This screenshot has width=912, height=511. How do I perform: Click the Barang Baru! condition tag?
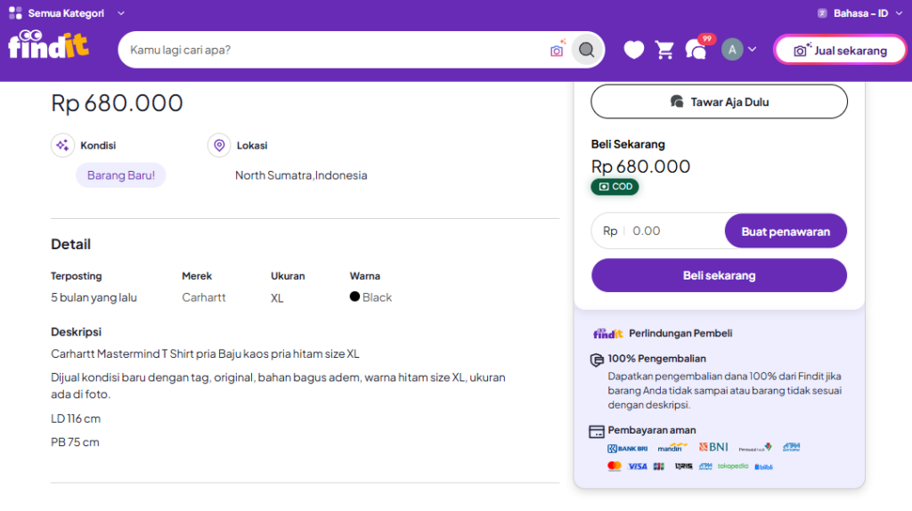pyautogui.click(x=121, y=175)
